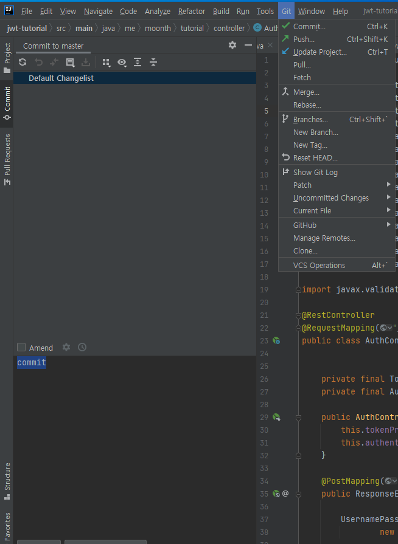This screenshot has width=398, height=544.
Task: Collapse the import block fold marker on line 19
Action: click(298, 290)
